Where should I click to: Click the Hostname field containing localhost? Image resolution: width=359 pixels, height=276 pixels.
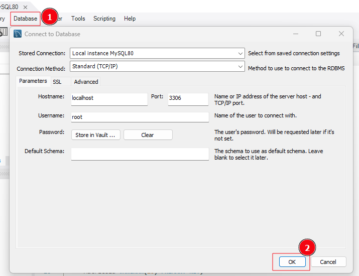coord(109,99)
